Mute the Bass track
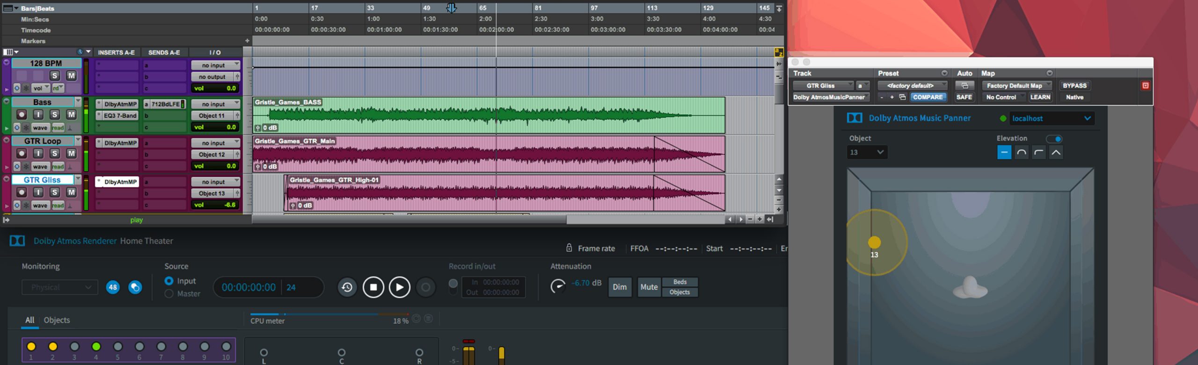1198x365 pixels. pos(71,115)
